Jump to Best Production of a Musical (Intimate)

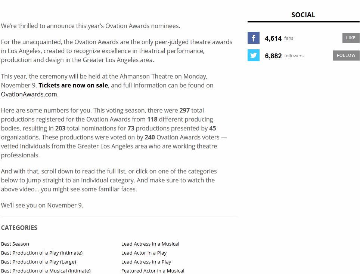(46, 271)
